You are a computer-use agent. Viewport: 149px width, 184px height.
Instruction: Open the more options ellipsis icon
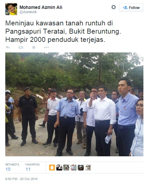(x=46, y=47)
